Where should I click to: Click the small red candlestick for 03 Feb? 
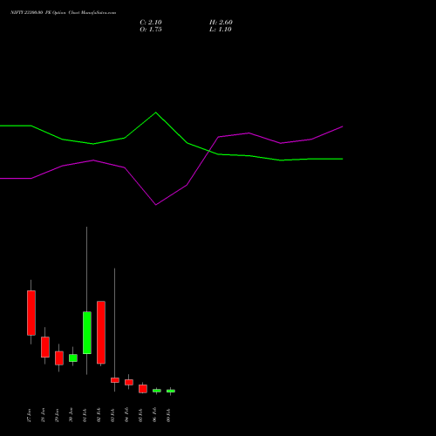point(115,380)
